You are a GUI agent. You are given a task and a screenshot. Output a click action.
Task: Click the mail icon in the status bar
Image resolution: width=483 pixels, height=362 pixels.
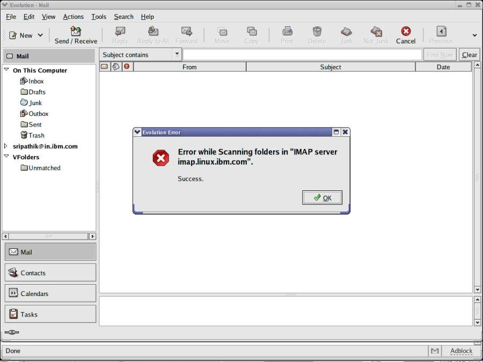(435, 351)
